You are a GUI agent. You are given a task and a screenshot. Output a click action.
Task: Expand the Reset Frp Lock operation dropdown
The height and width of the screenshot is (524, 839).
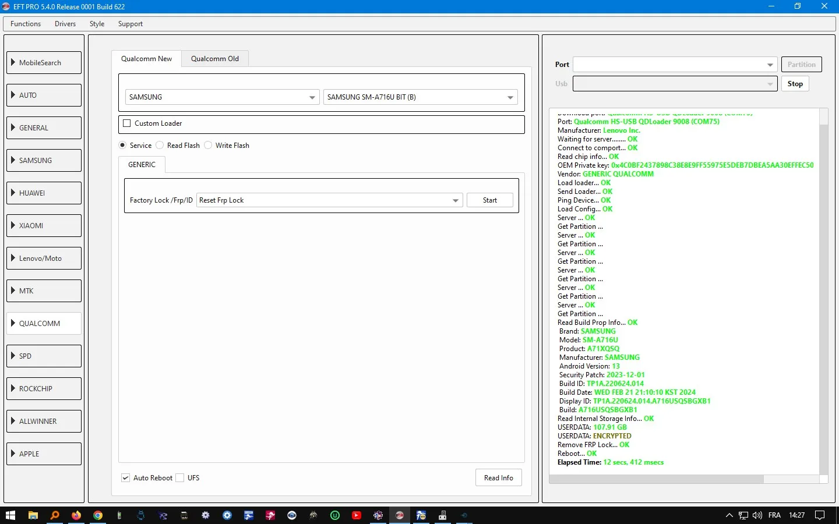pyautogui.click(x=329, y=200)
